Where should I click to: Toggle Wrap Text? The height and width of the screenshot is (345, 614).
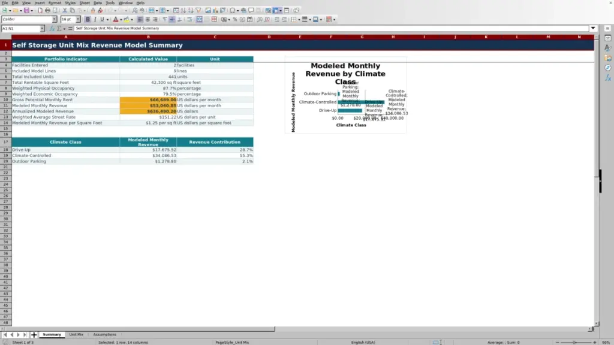[x=189, y=19]
